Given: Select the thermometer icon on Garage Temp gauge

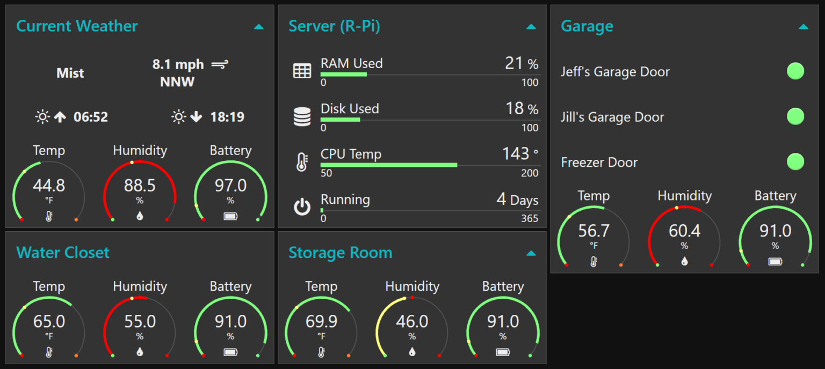Looking at the screenshot, I should (594, 262).
